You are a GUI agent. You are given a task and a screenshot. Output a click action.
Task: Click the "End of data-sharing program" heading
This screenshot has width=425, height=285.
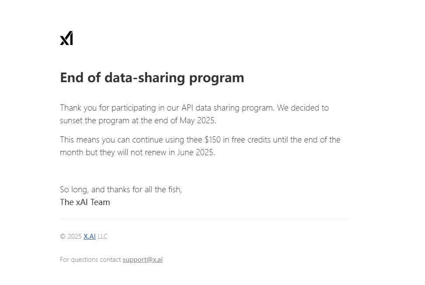[152, 77]
